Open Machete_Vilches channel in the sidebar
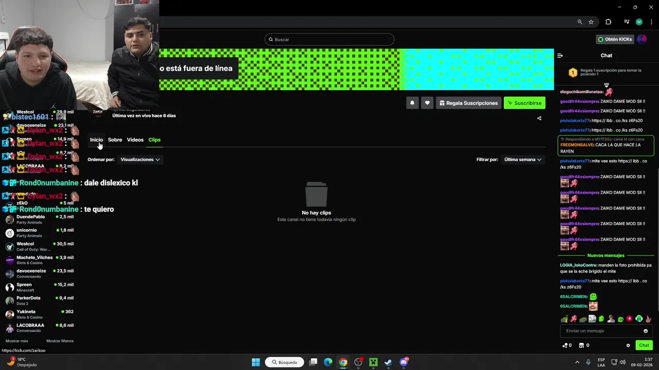 point(40,260)
